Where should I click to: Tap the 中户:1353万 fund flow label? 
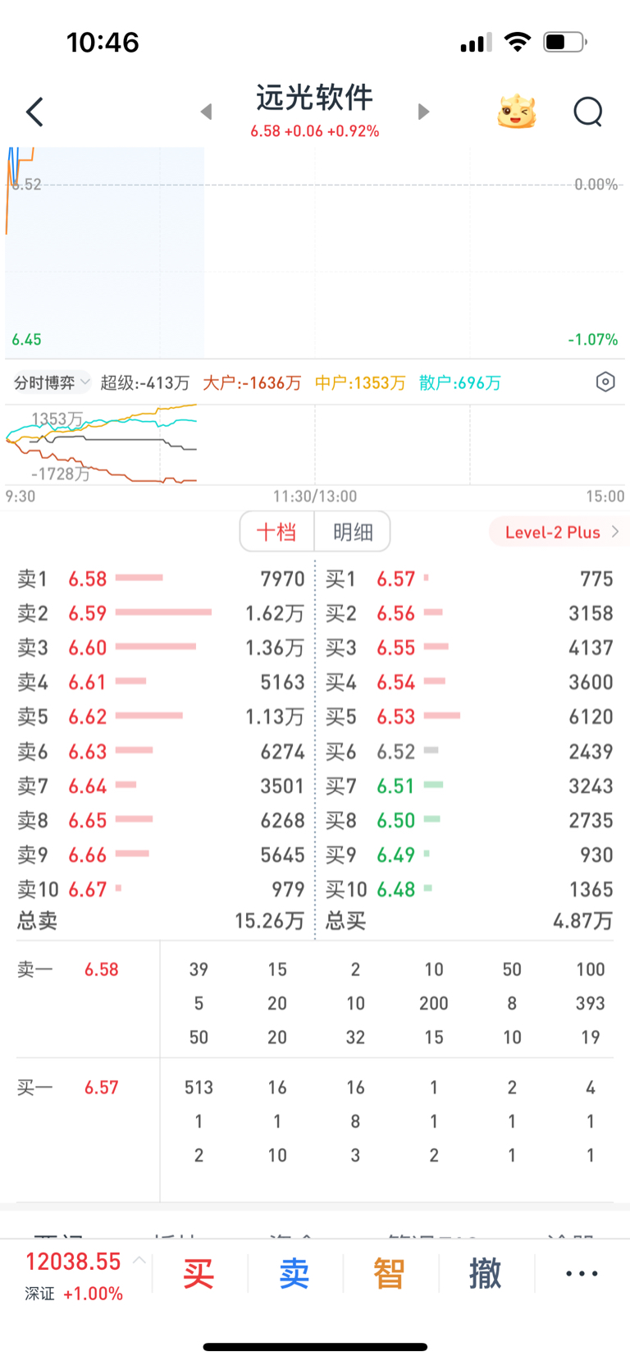[360, 382]
